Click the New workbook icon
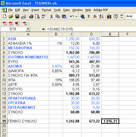The image size is (136, 137). click(5, 16)
